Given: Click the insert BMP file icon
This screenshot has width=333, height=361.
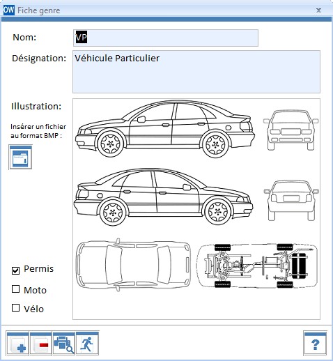Looking at the screenshot, I should pos(20,157).
